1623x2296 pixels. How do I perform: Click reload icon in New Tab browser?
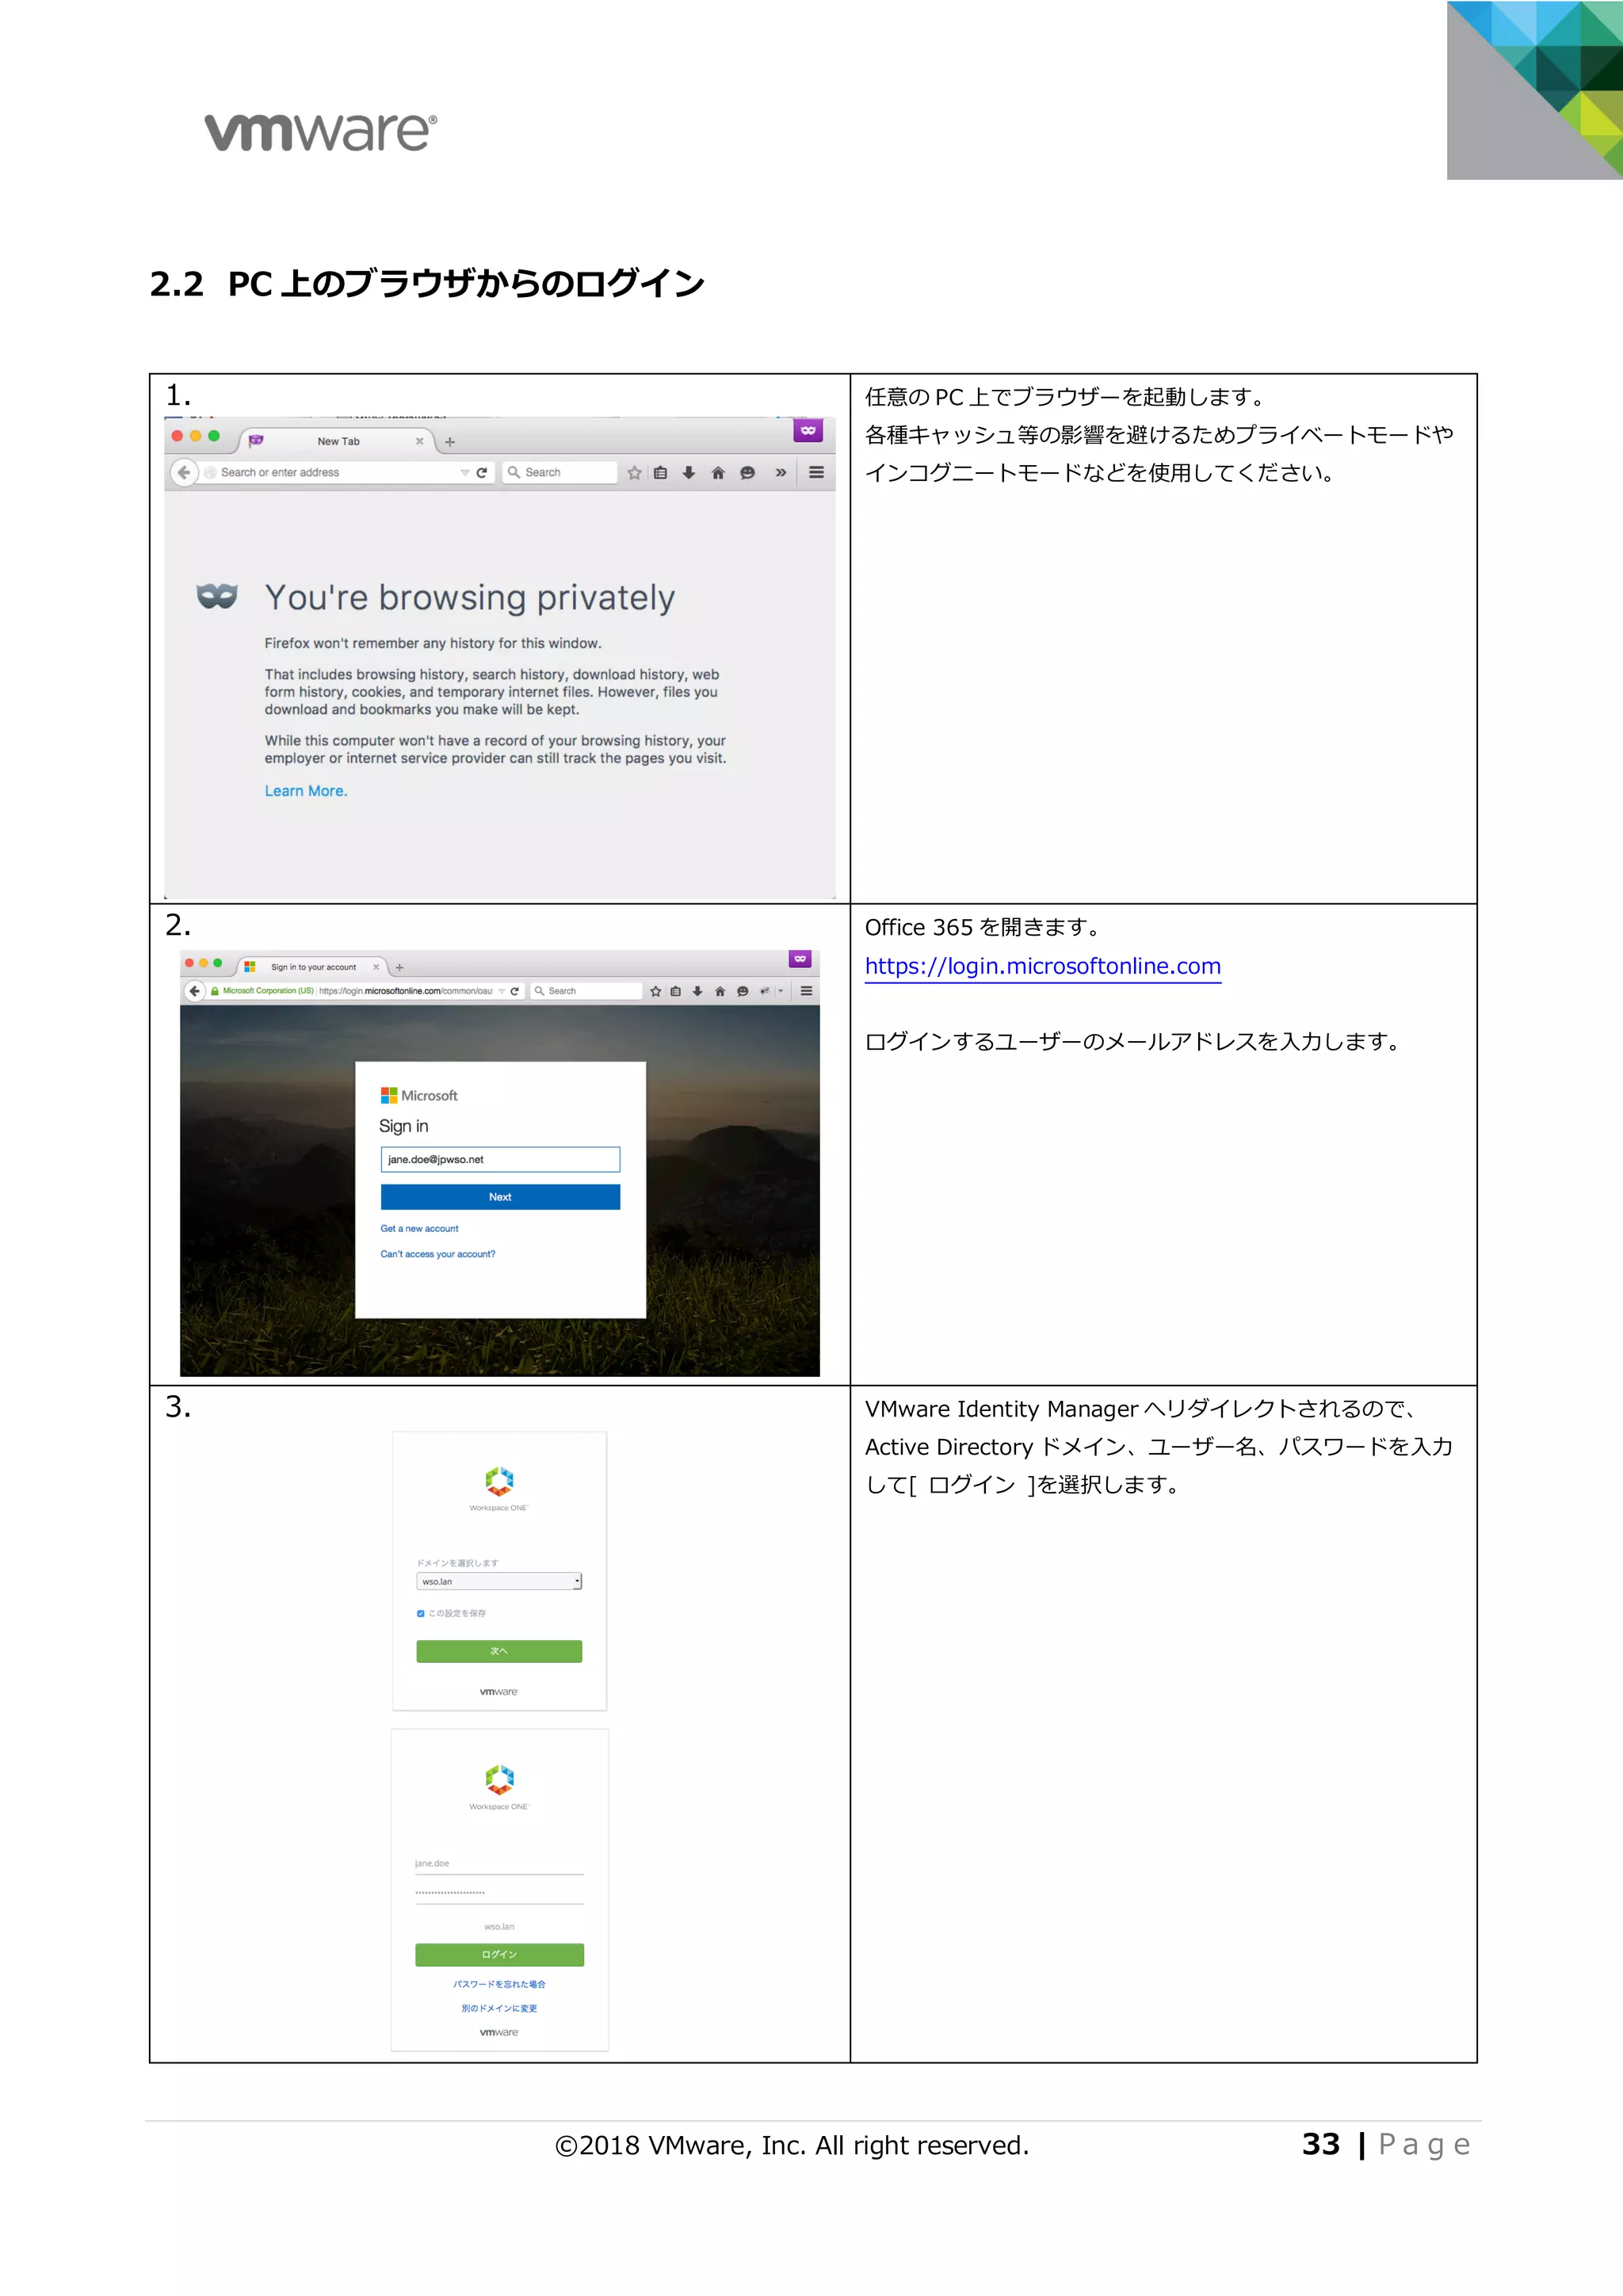point(482,472)
